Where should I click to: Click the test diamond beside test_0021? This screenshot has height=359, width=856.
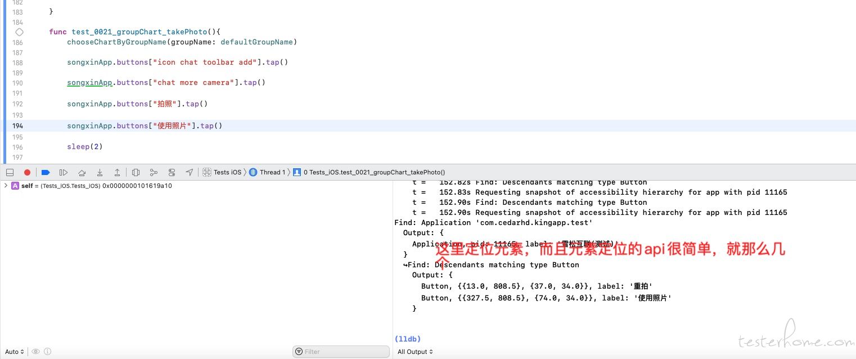[19, 32]
